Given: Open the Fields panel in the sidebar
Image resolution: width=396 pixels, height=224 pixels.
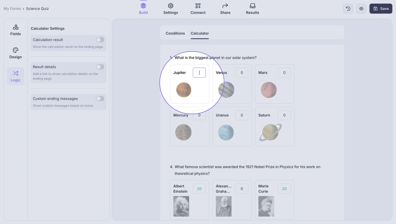Looking at the screenshot, I should coord(16,30).
